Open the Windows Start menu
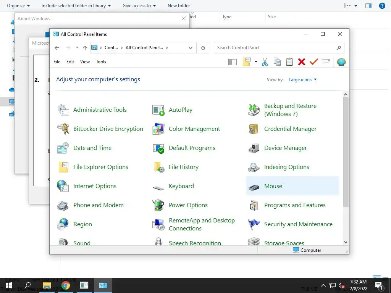The width and height of the screenshot is (391, 293). point(9,285)
